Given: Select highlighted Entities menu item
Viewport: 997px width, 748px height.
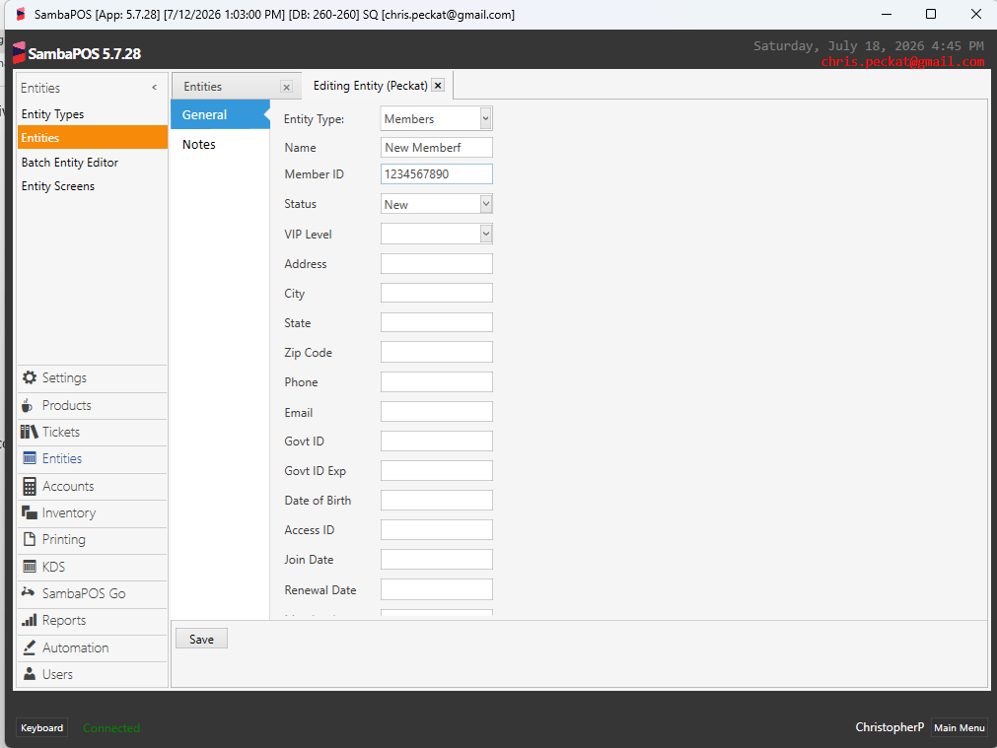Looking at the screenshot, I should point(92,138).
